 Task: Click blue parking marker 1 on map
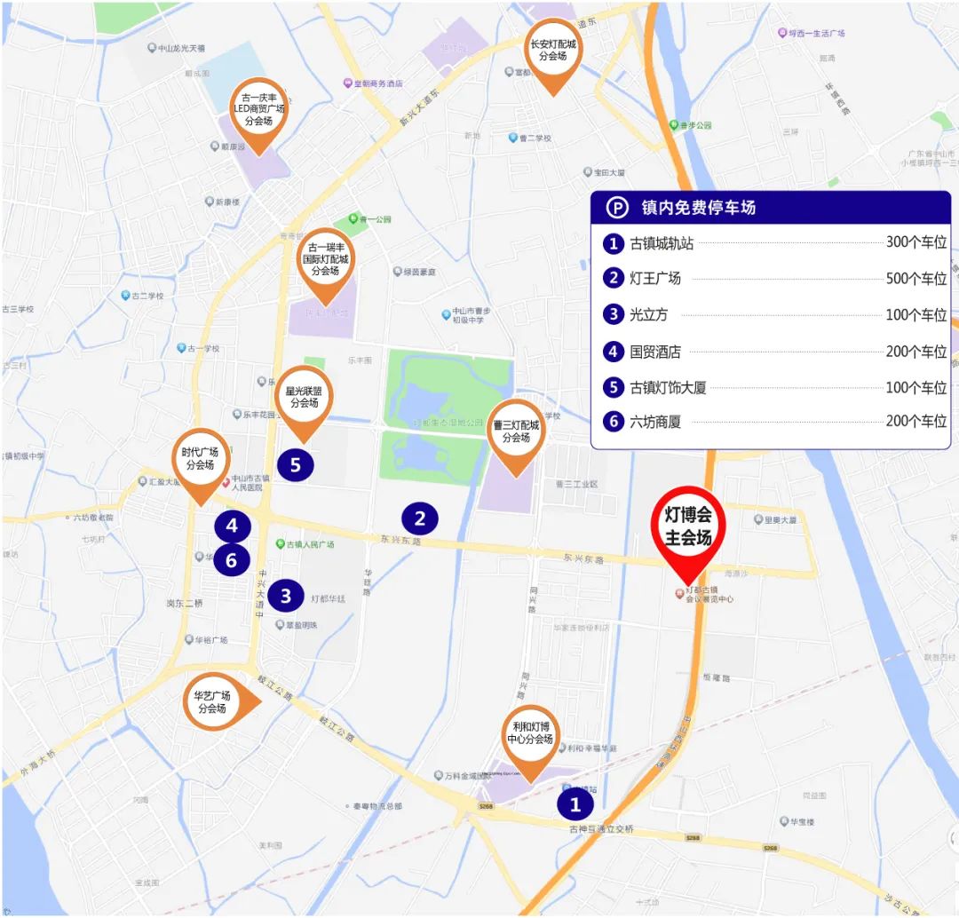[x=575, y=804]
